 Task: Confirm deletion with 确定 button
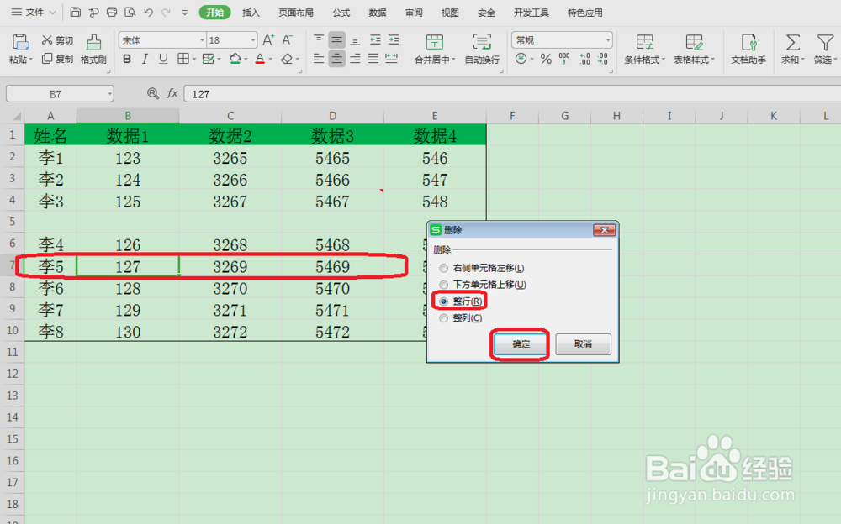click(521, 344)
